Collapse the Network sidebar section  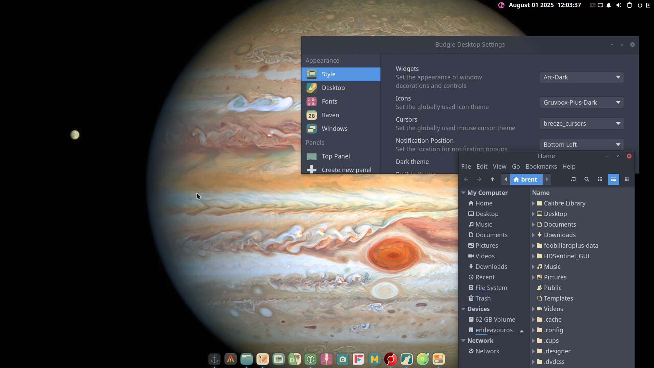click(x=463, y=341)
